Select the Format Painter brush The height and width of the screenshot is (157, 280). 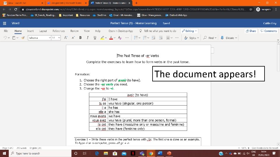pyautogui.click(x=23, y=38)
